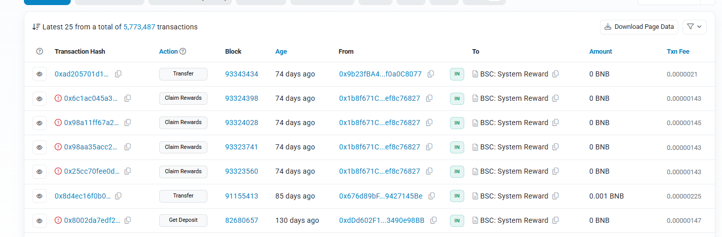Open address 0xdDd602F1...3490e98BB
This screenshot has height=237, width=722.
point(382,220)
